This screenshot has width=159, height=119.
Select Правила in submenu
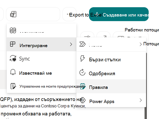click(111, 86)
